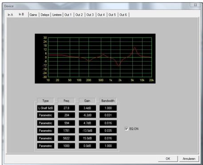
Task: Select the L-Shelf 6dB filter type field
Action: 46,108
